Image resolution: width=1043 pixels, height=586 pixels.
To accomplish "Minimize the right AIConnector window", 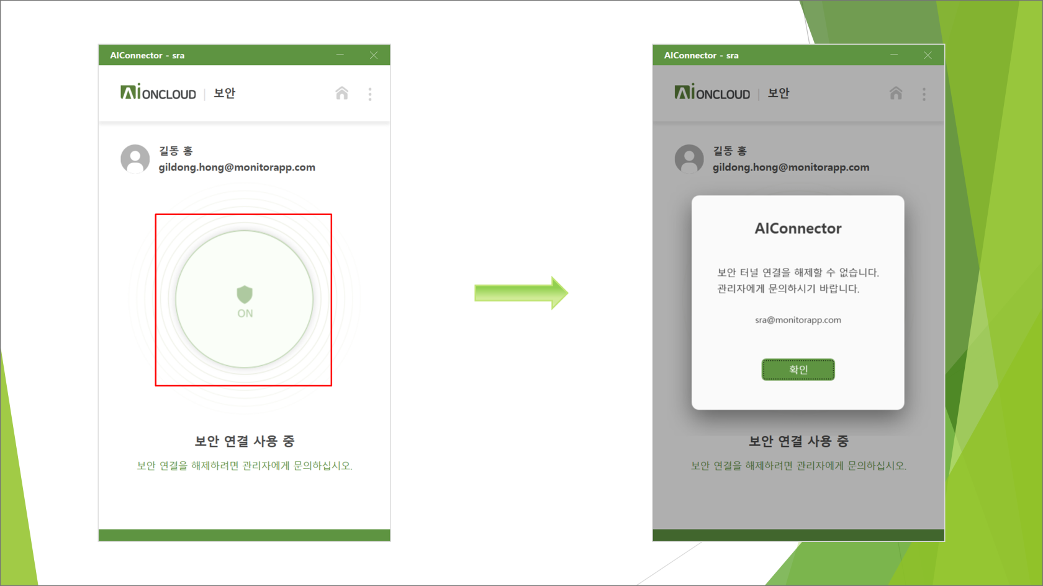I will point(894,55).
